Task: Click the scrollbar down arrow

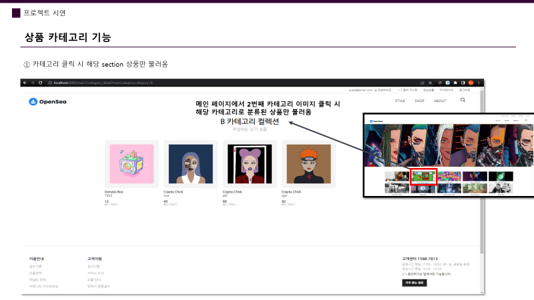Action: [481, 292]
